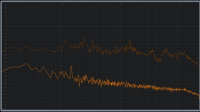Viewport: 200px width, 112px height.
Task: Click the 10K frequency axis label
Action: 181,4
